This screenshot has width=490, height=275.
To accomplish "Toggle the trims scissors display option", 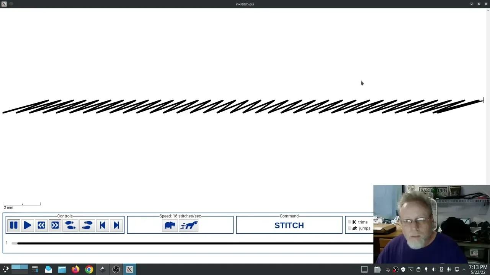I will pos(354,222).
